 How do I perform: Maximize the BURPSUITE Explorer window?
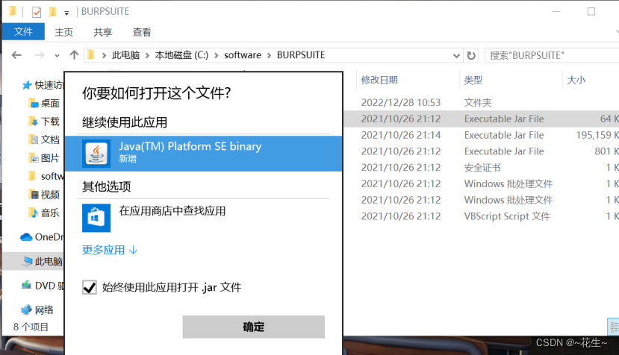pyautogui.click(x=591, y=11)
